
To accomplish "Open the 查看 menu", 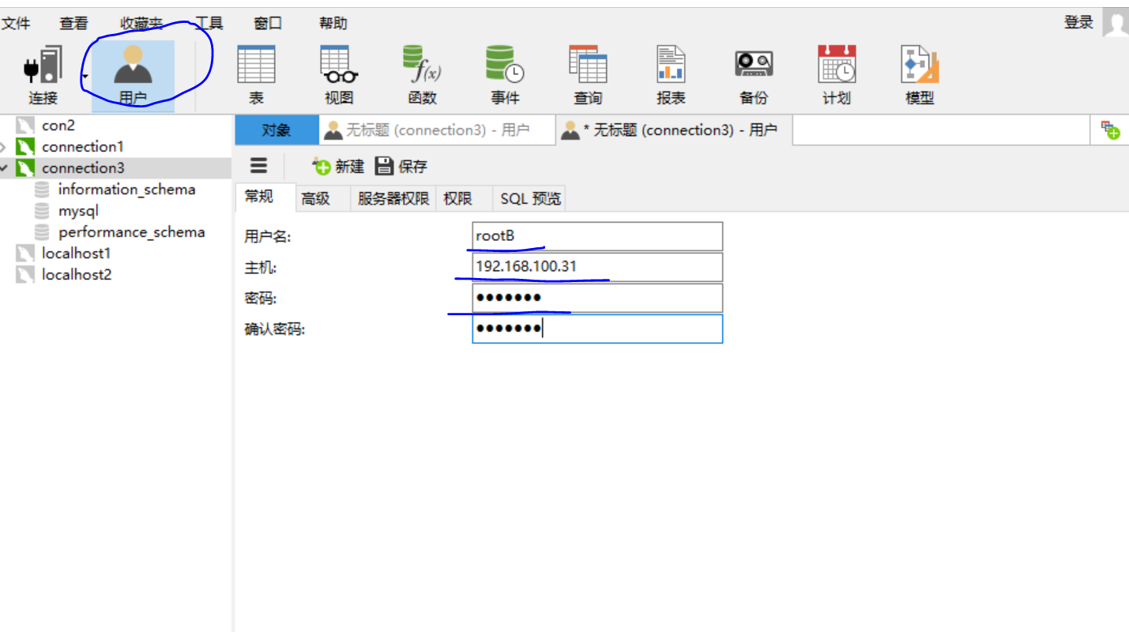I will pos(74,24).
